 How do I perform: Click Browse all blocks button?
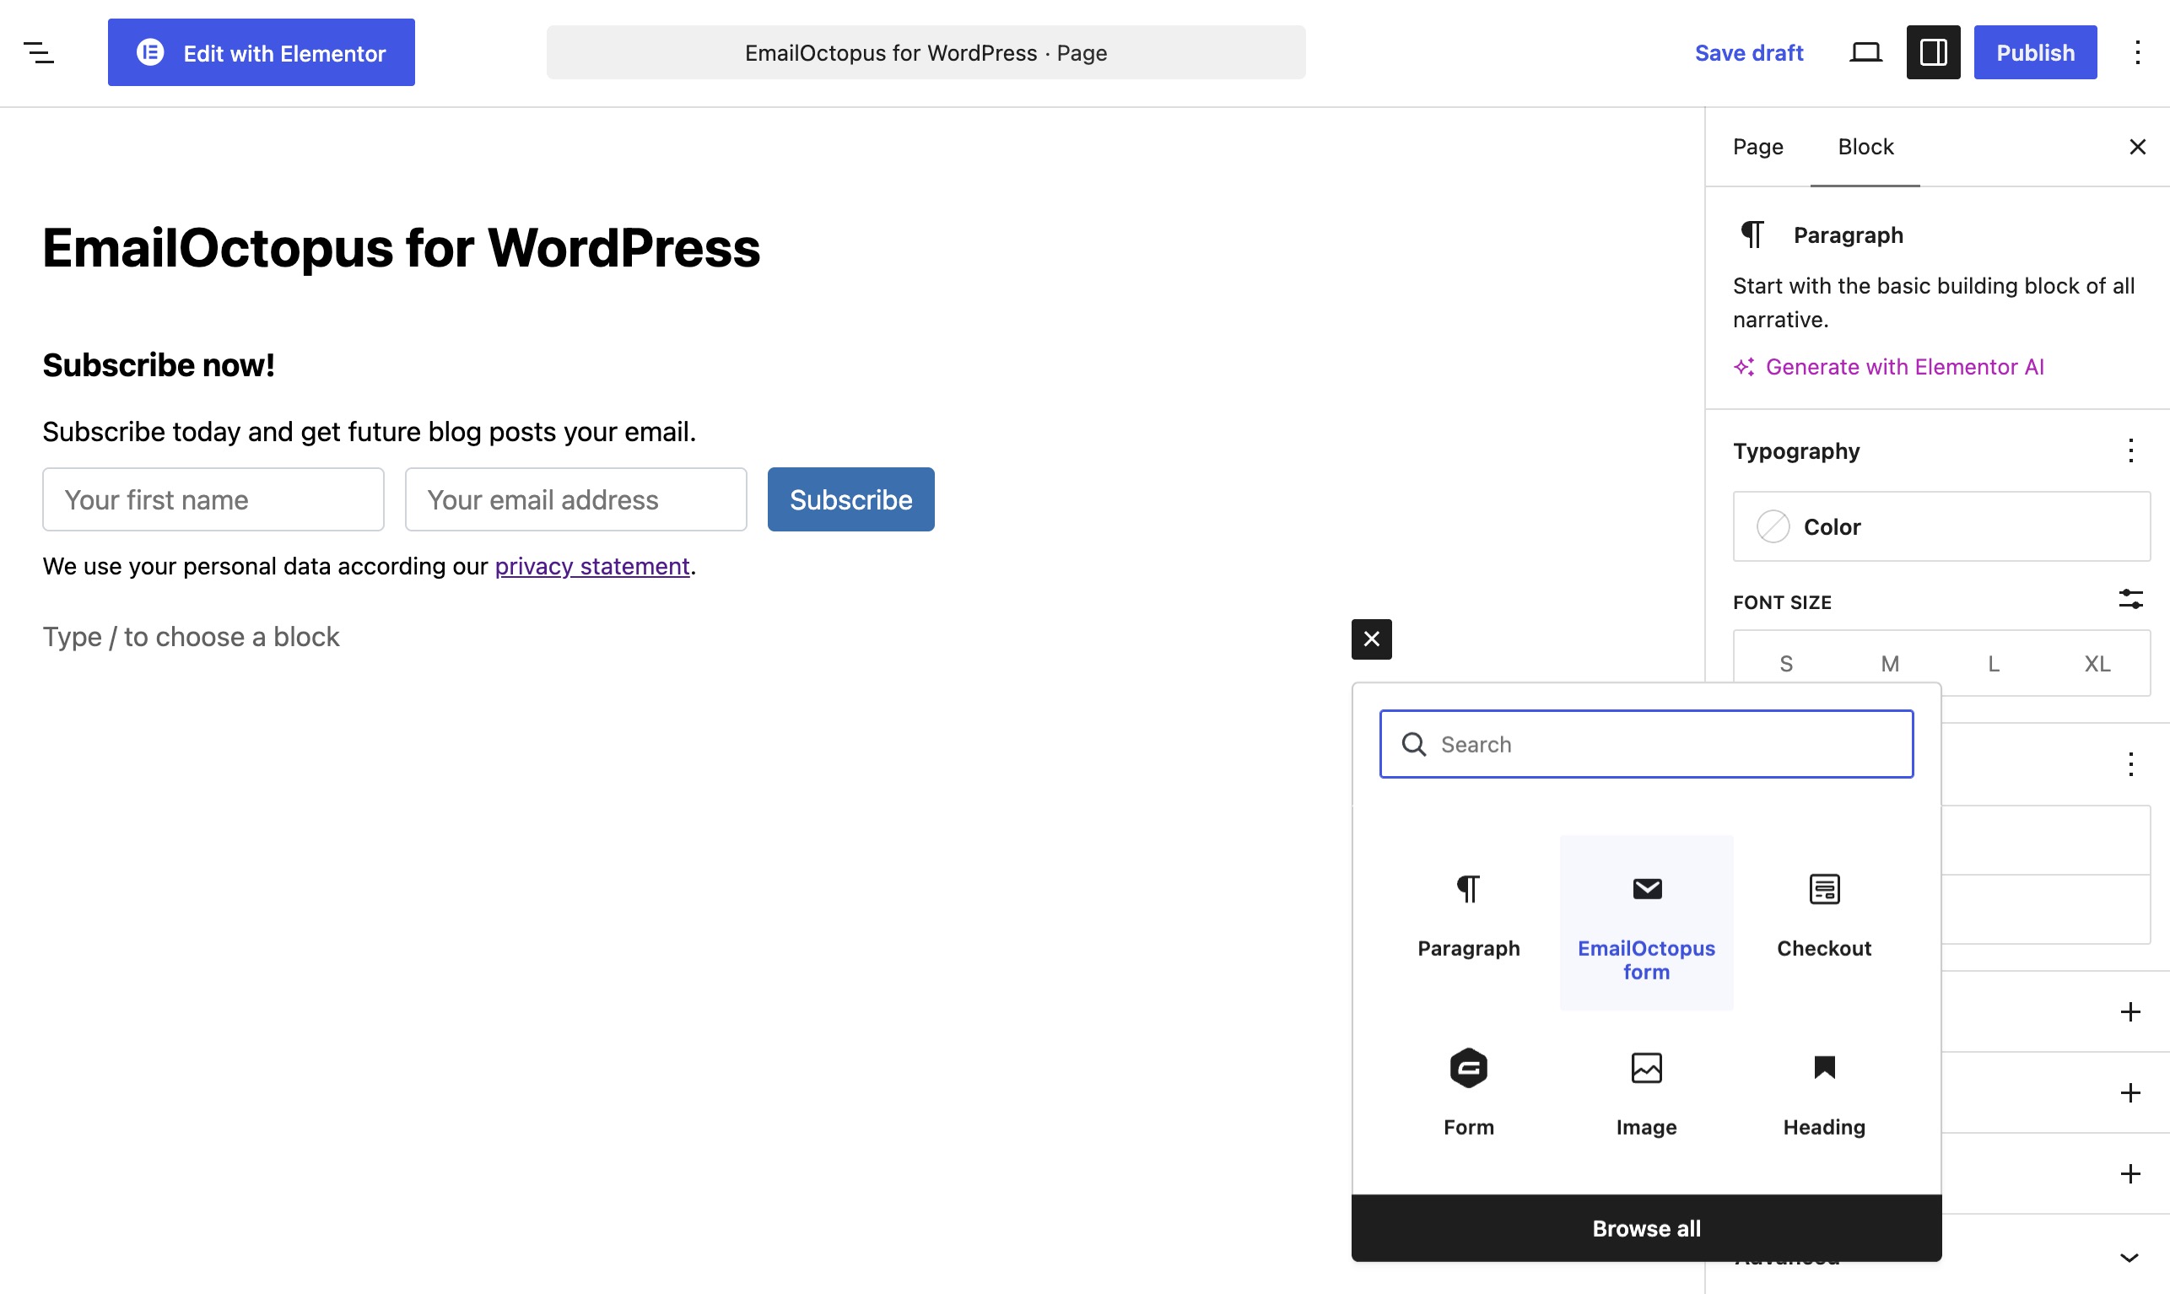(1646, 1227)
